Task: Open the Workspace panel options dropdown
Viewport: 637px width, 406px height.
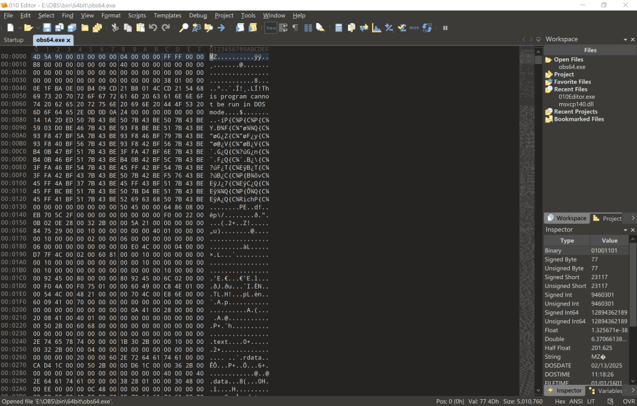Action: pos(625,39)
